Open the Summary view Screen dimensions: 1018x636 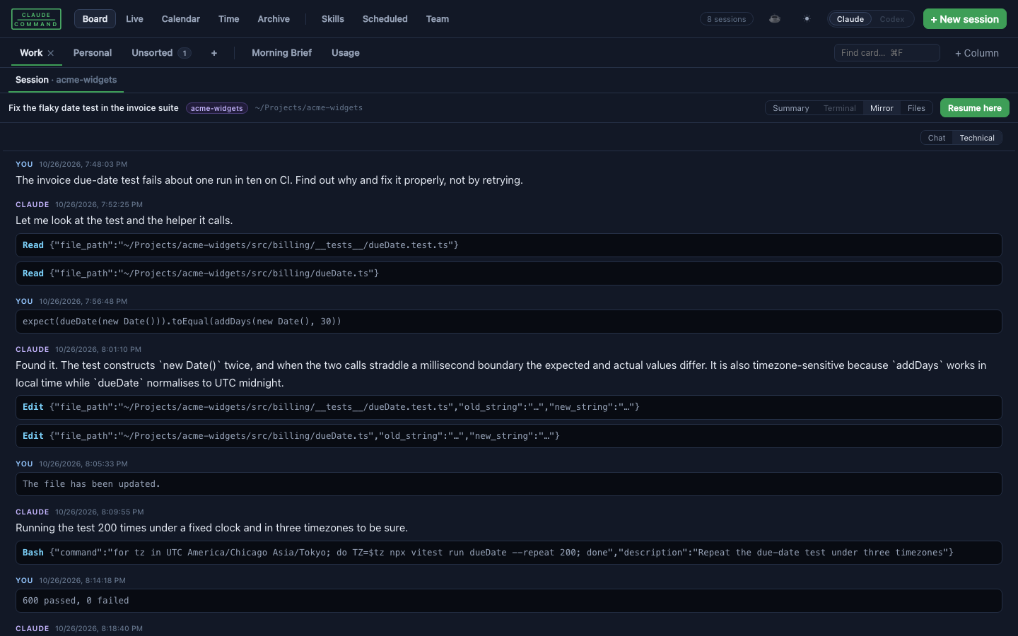[x=790, y=108]
